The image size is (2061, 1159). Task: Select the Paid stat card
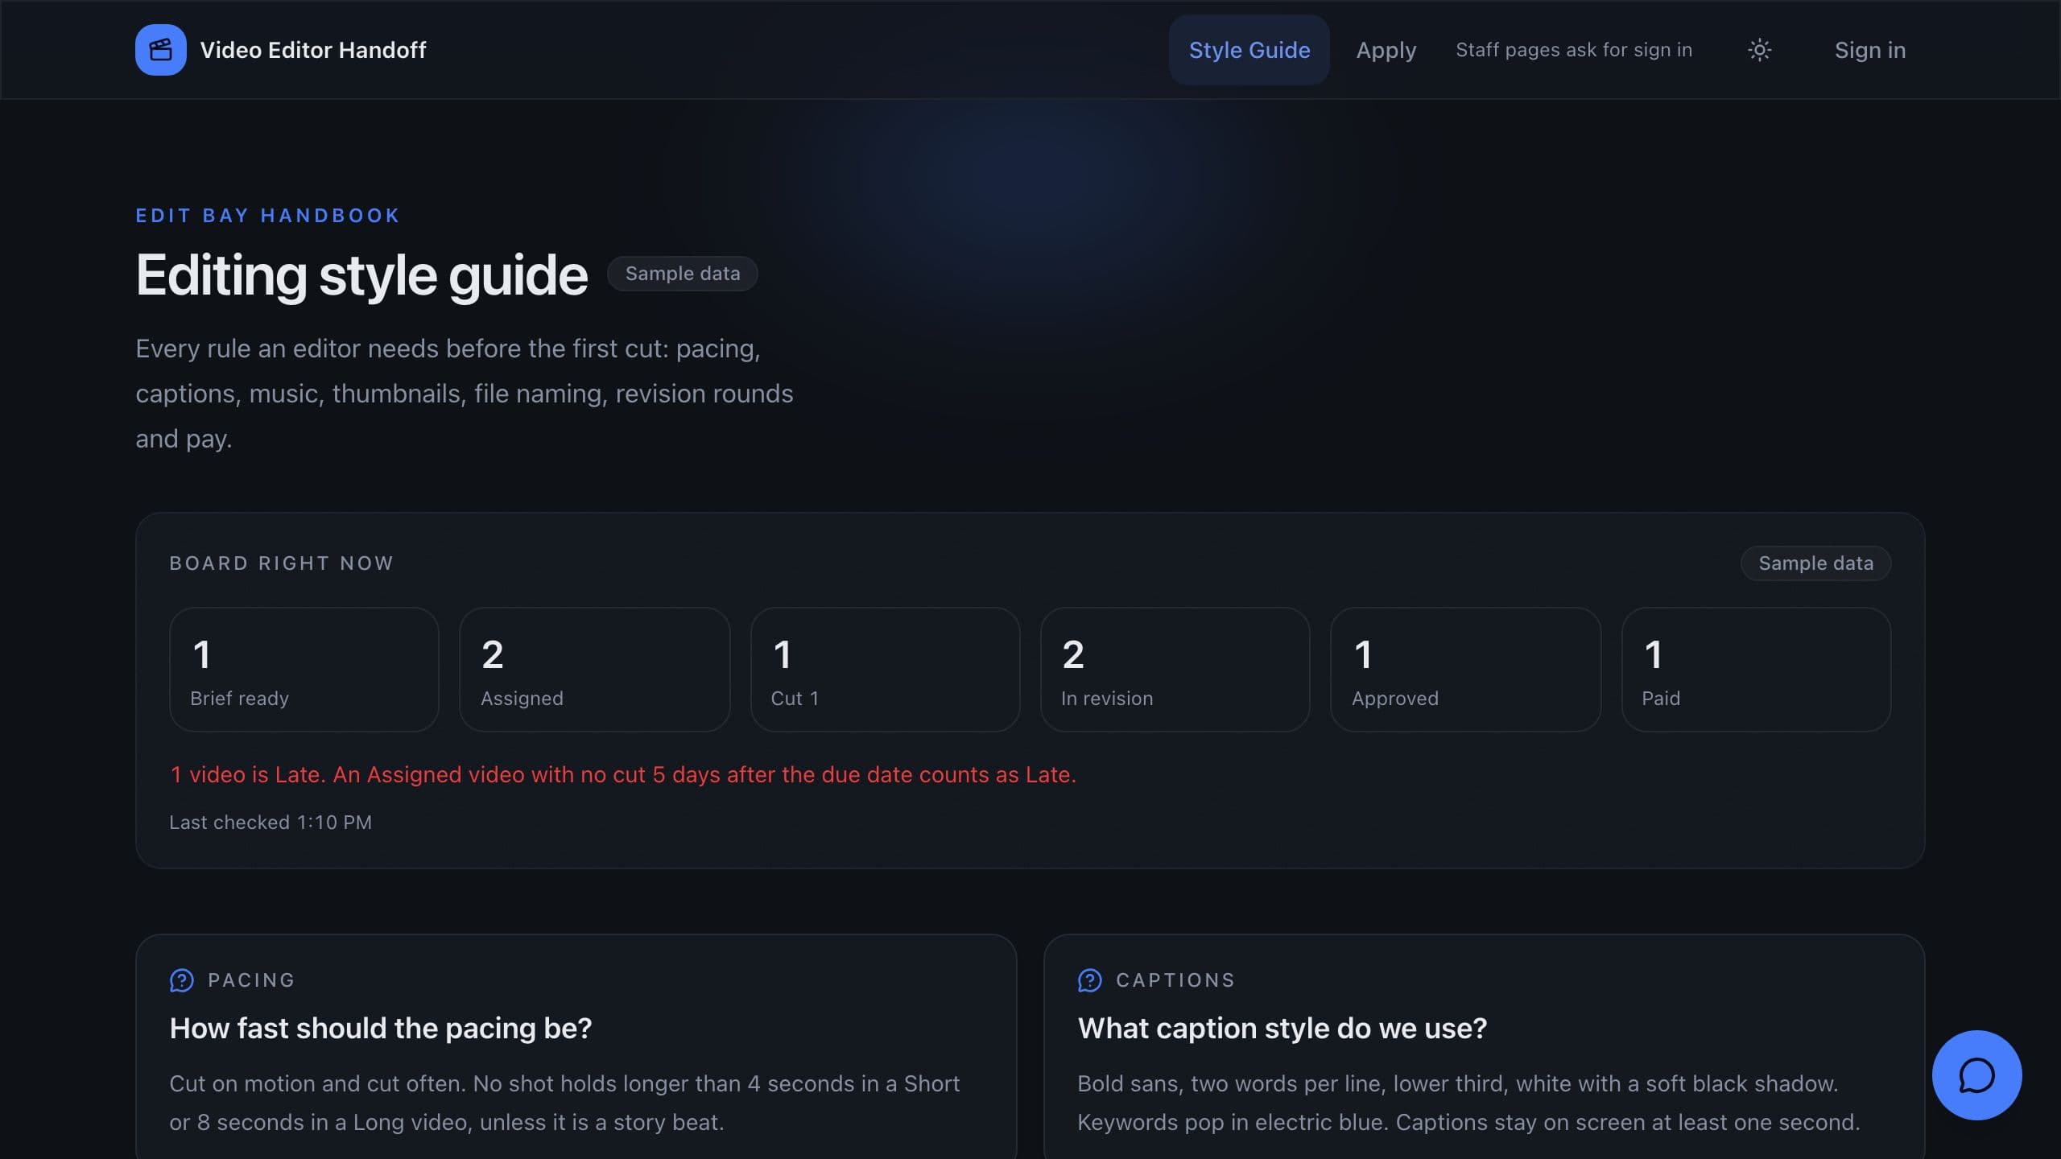[1757, 670]
